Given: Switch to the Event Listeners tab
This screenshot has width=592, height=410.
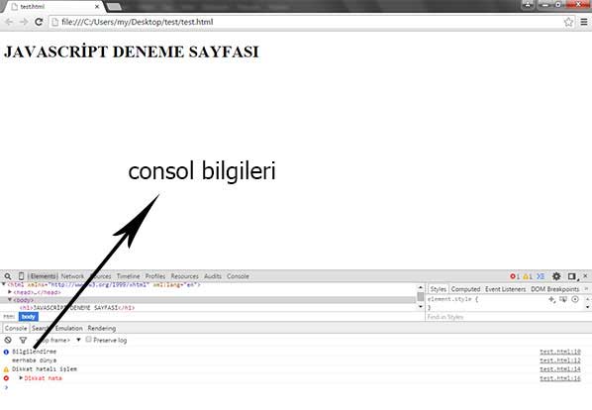Looking at the screenshot, I should click(x=505, y=289).
